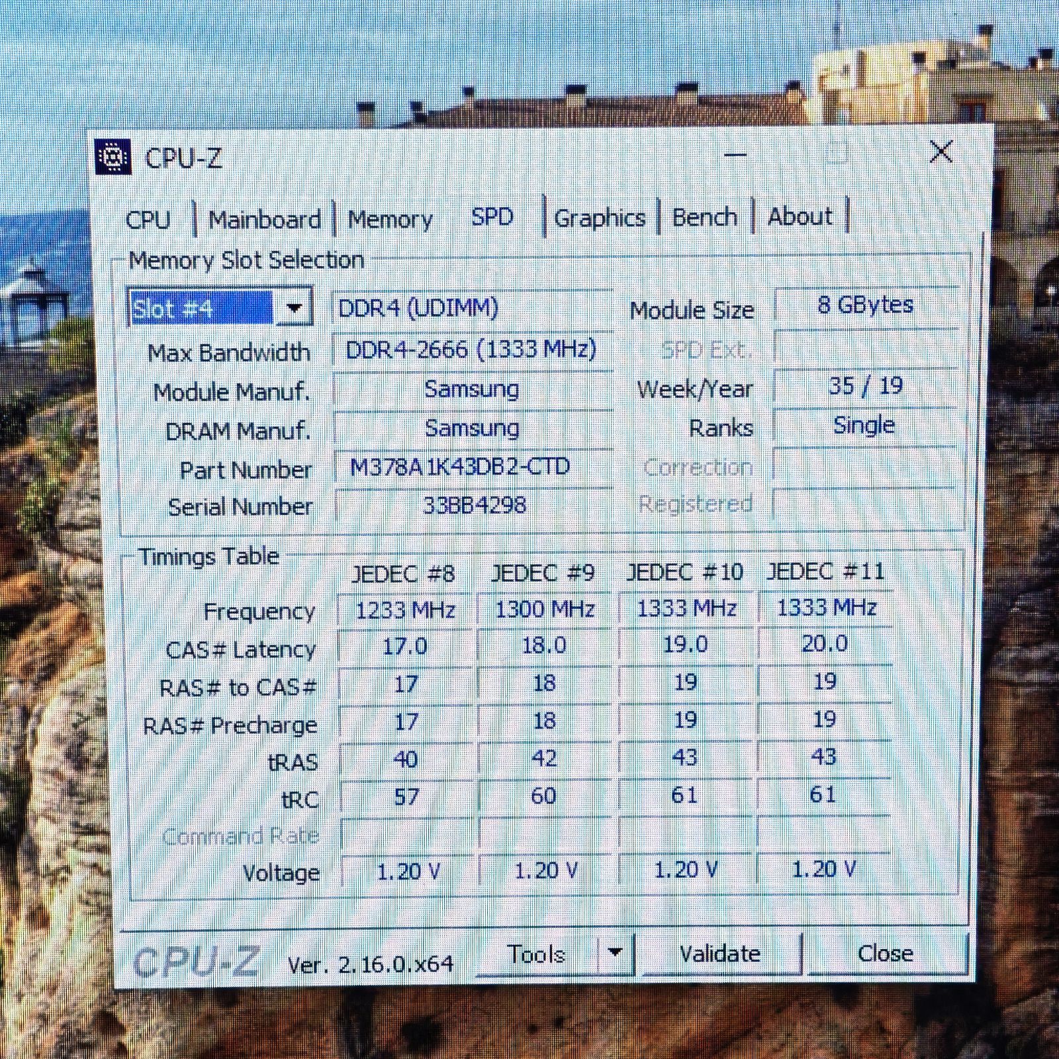This screenshot has width=1059, height=1059.
Task: Click the JEDEC #10 column header
Action: [x=685, y=572]
